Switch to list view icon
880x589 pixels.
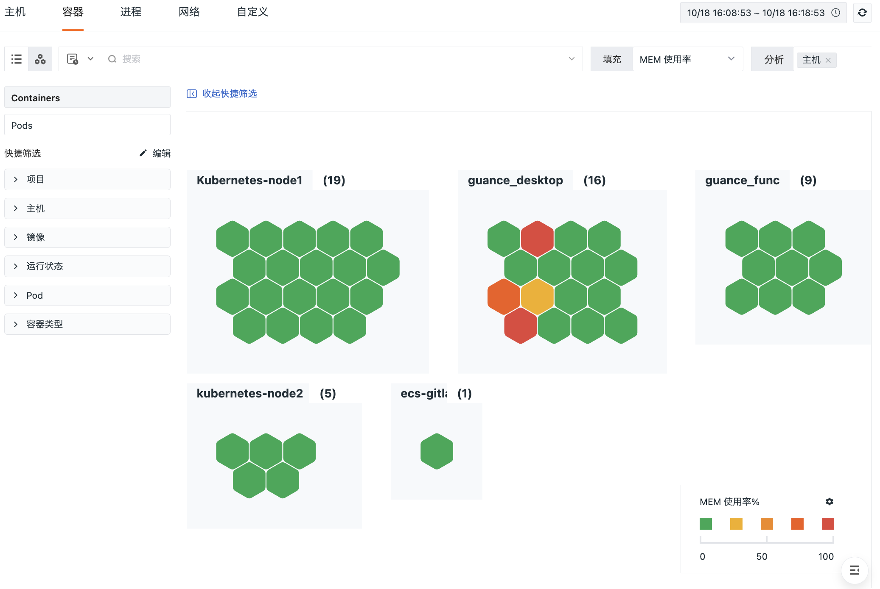17,59
